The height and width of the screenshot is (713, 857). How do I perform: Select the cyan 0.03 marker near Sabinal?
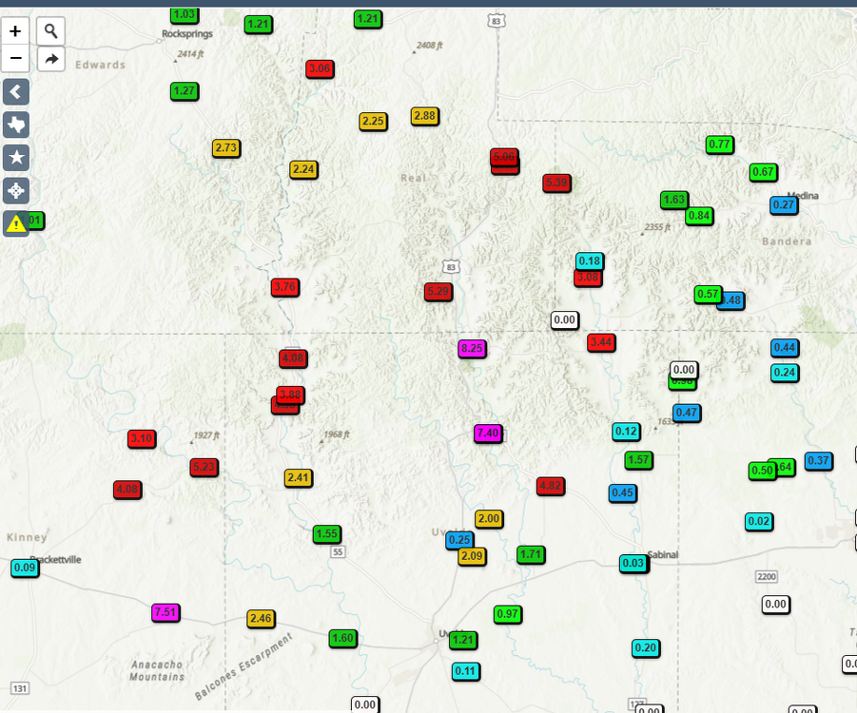click(633, 563)
